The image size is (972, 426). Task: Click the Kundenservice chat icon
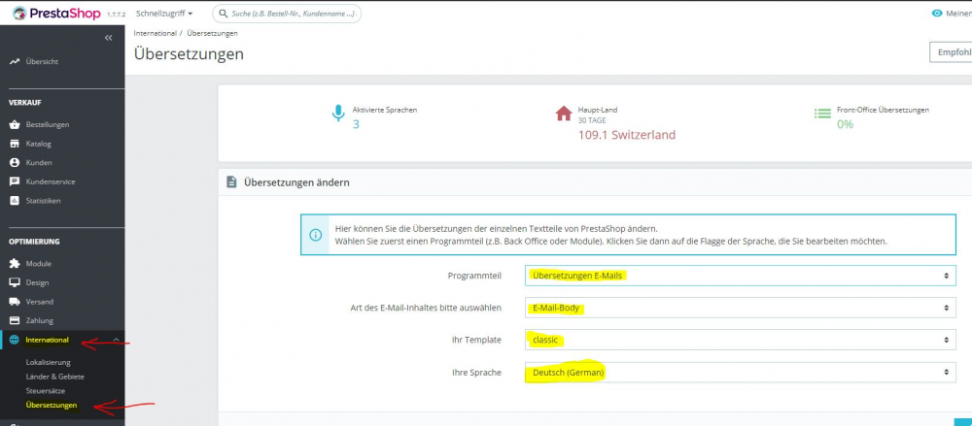(x=15, y=182)
